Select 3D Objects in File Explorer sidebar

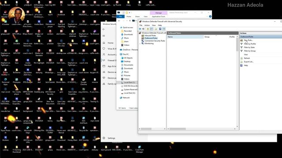(128, 58)
